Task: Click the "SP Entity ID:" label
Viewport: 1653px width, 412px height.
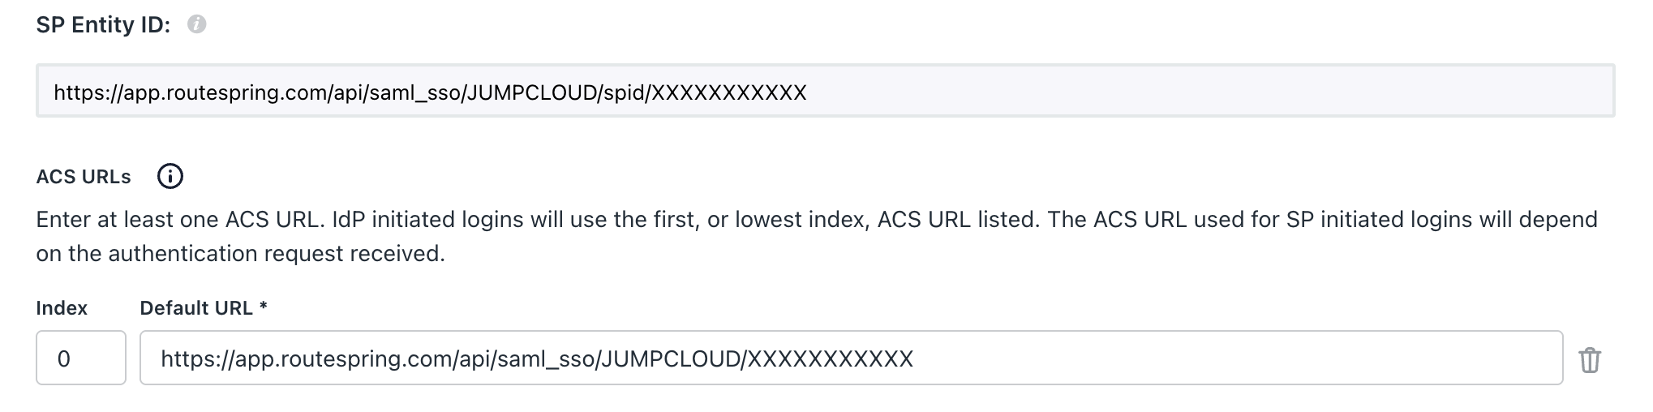Action: click(103, 25)
